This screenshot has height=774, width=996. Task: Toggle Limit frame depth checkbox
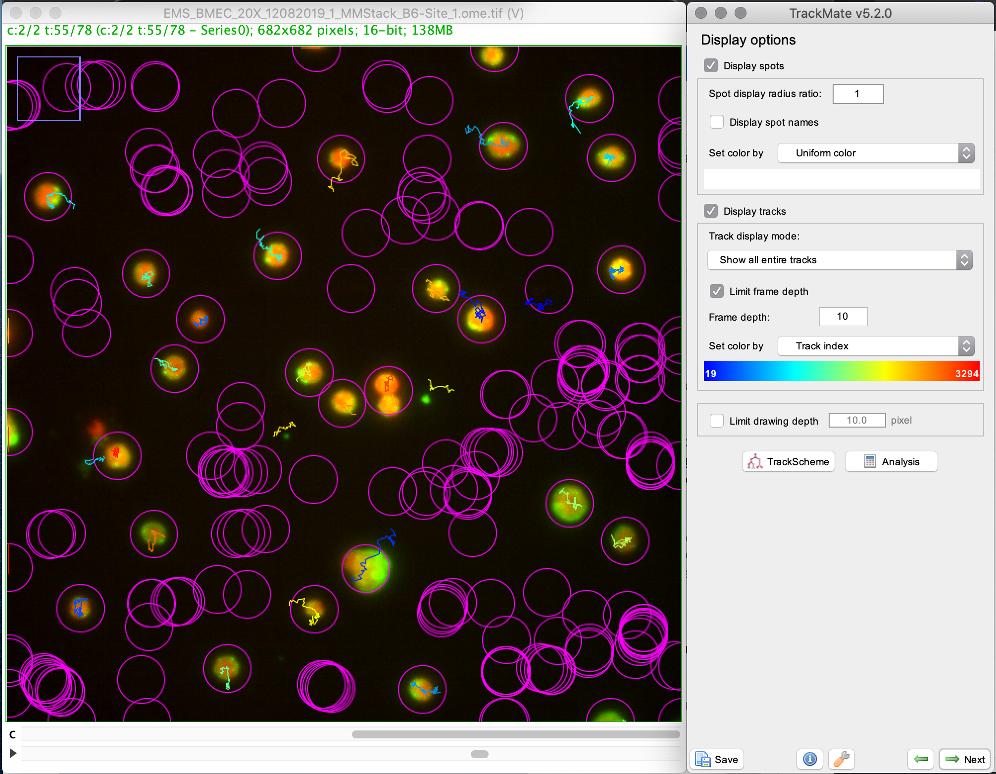click(x=716, y=291)
